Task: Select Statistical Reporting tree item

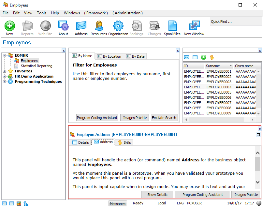Action: [37, 66]
